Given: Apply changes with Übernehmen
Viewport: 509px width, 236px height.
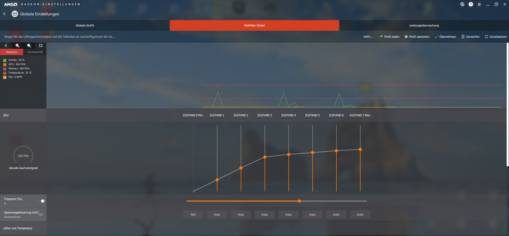Looking at the screenshot, I should click(x=445, y=37).
